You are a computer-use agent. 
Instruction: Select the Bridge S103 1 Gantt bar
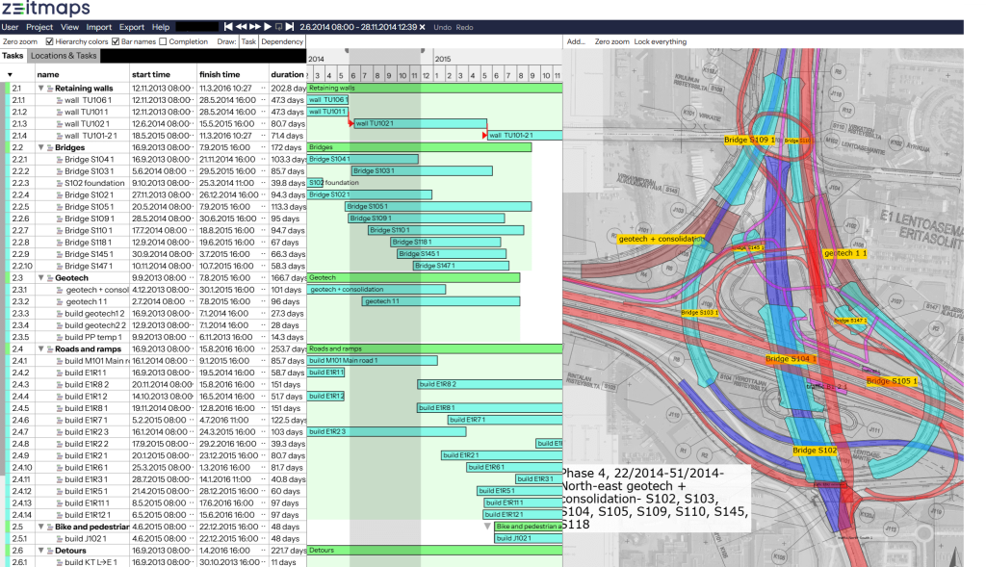coord(422,171)
